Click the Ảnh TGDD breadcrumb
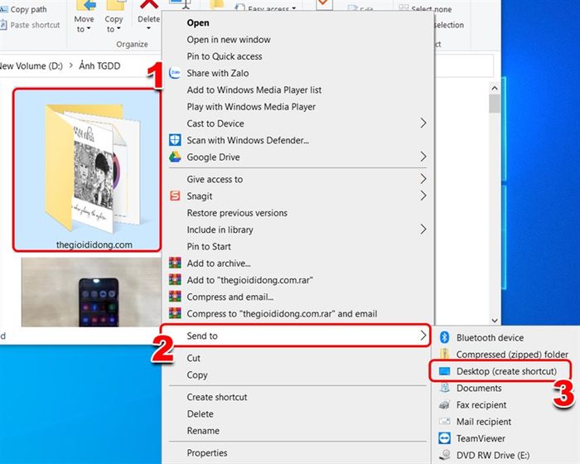This screenshot has height=464, width=580. pyautogui.click(x=99, y=65)
